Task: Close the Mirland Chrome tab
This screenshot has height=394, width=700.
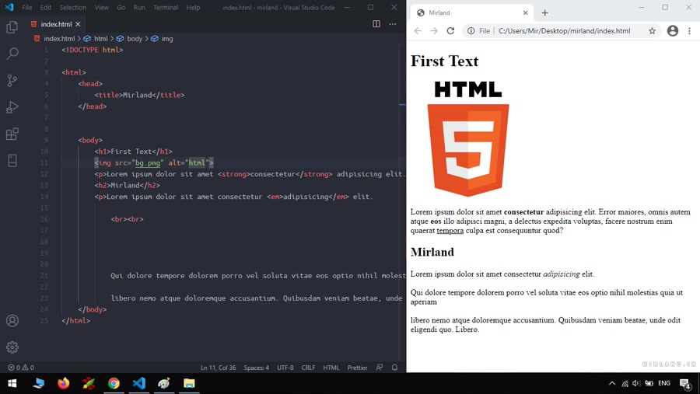Action: (526, 13)
